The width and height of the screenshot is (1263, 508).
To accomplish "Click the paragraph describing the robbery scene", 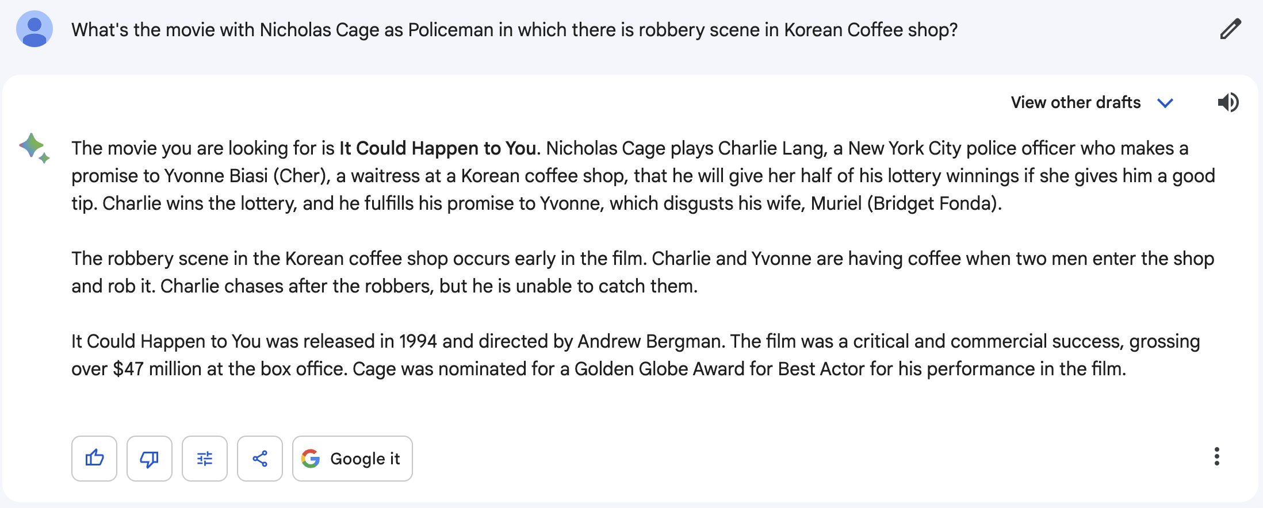I will tap(642, 272).
